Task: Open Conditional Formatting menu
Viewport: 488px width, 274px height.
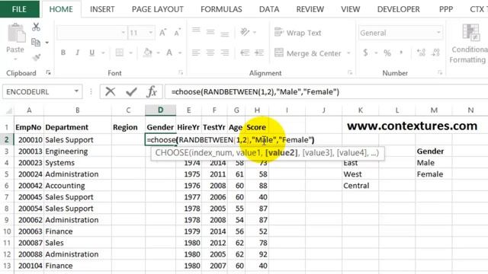Action: [x=470, y=43]
